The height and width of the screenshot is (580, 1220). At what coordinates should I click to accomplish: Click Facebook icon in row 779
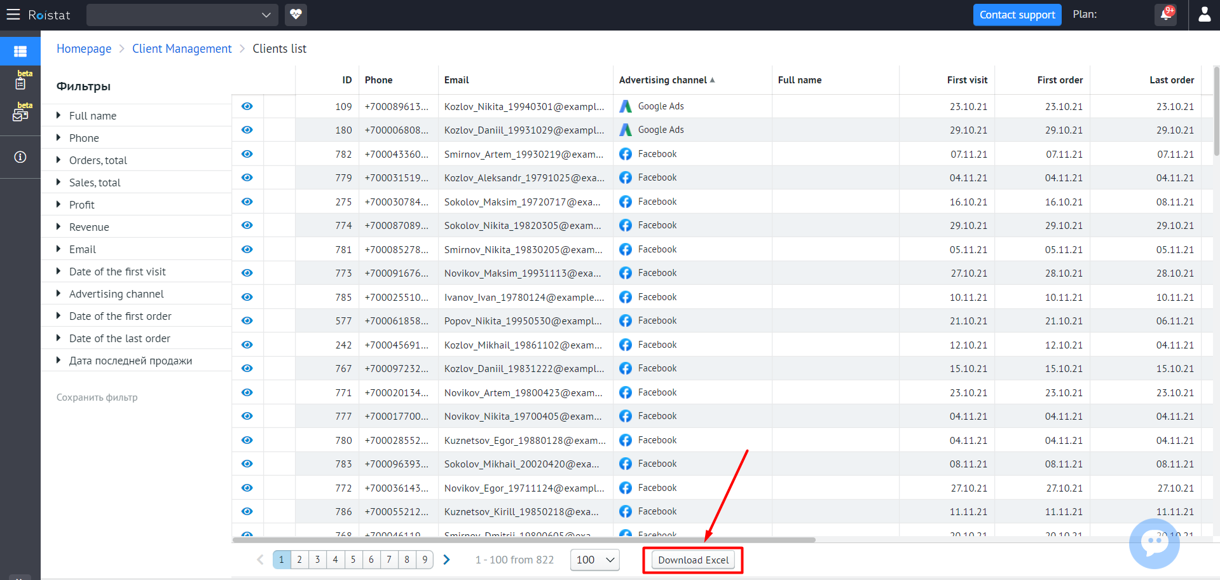click(626, 177)
